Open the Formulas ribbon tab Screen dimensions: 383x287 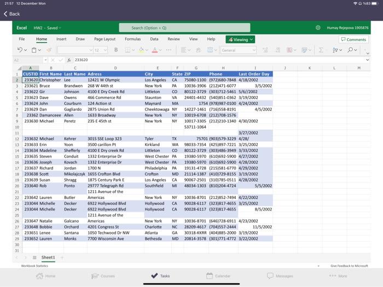point(132,39)
